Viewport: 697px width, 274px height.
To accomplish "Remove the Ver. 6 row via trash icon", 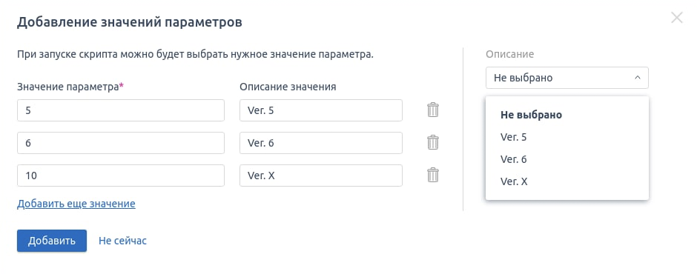I will point(433,142).
